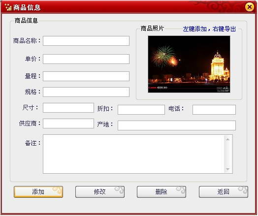The width and height of the screenshot is (258, 216).
Task: Click the 商品照片 fireworks photo to add image
Action: pyautogui.click(x=189, y=64)
